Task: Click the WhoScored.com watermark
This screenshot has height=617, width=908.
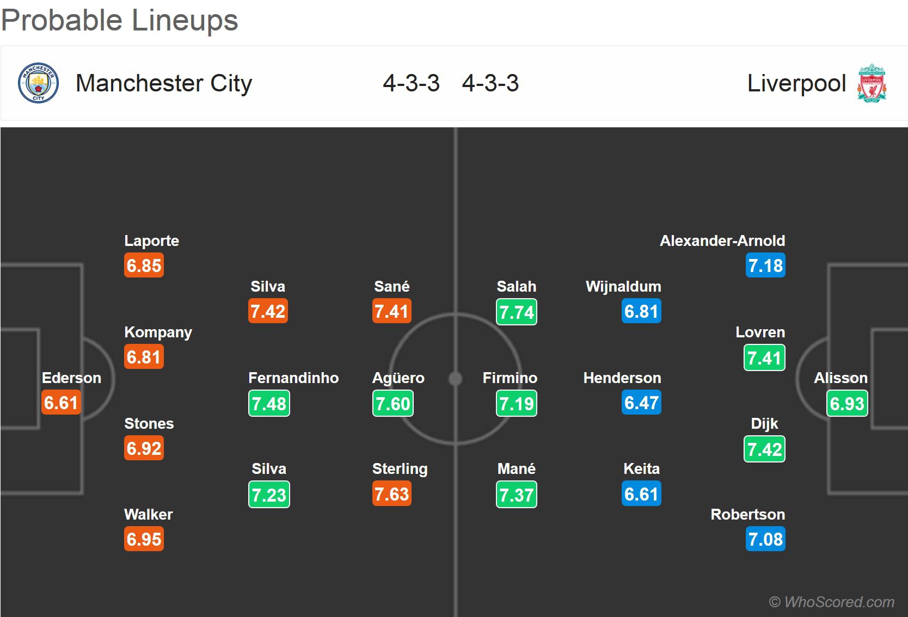Action: point(831,602)
